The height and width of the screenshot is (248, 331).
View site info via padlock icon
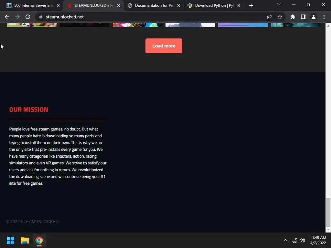coord(41,17)
